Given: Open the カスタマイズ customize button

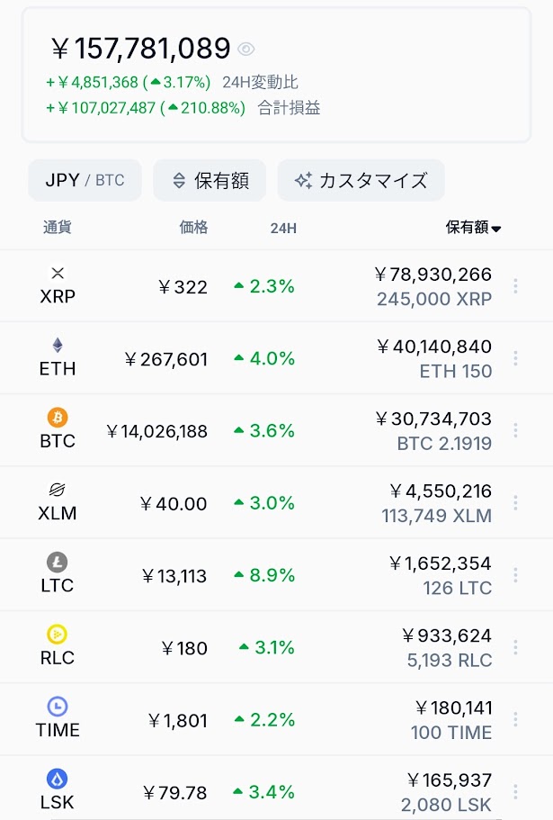Looking at the screenshot, I should point(361,180).
